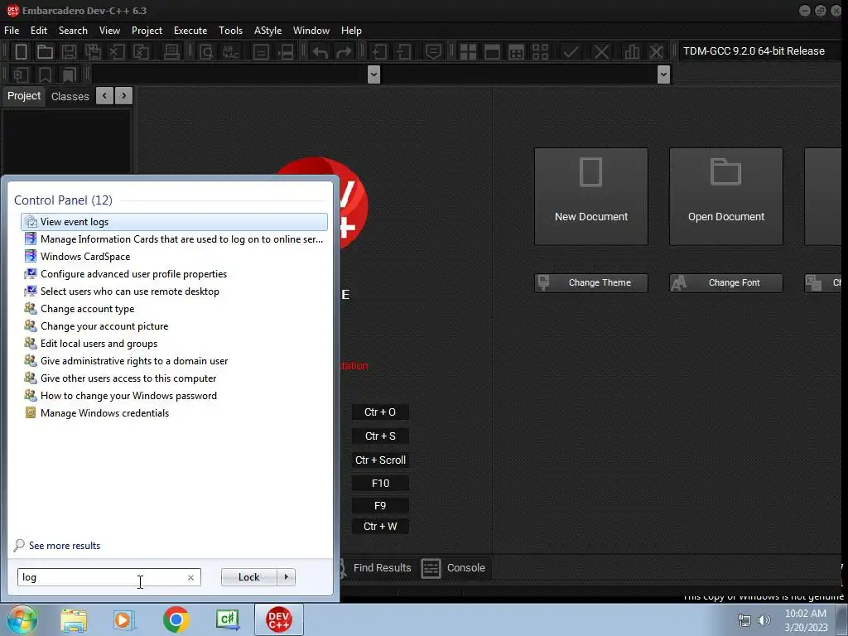Click the Rebuild All toolbar icon
This screenshot has height=636, width=848.
(x=540, y=51)
